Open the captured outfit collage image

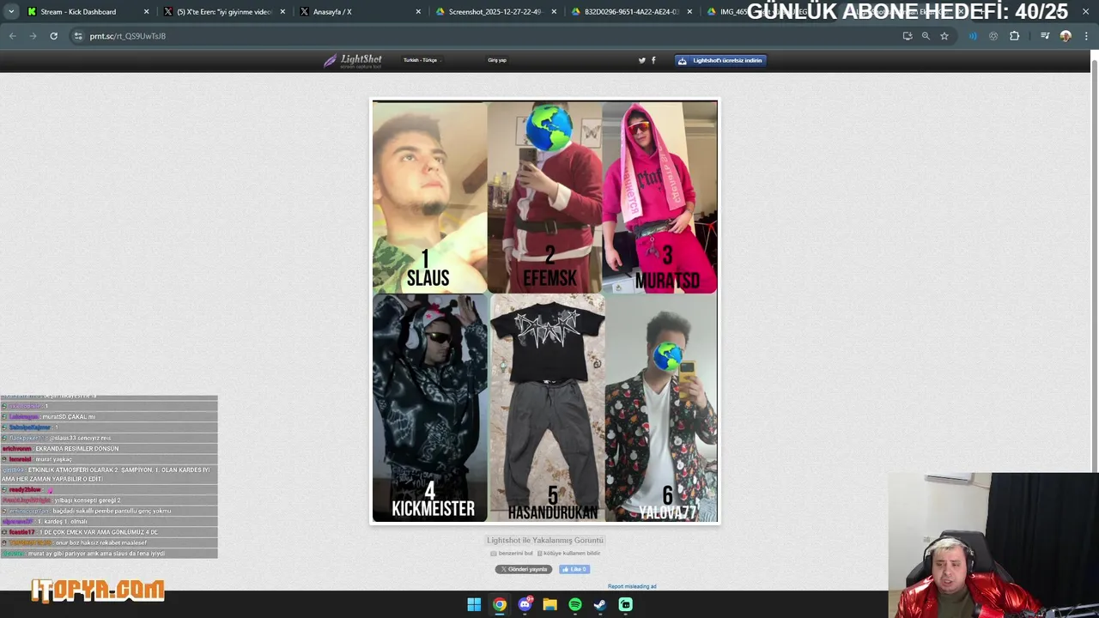[544, 312]
